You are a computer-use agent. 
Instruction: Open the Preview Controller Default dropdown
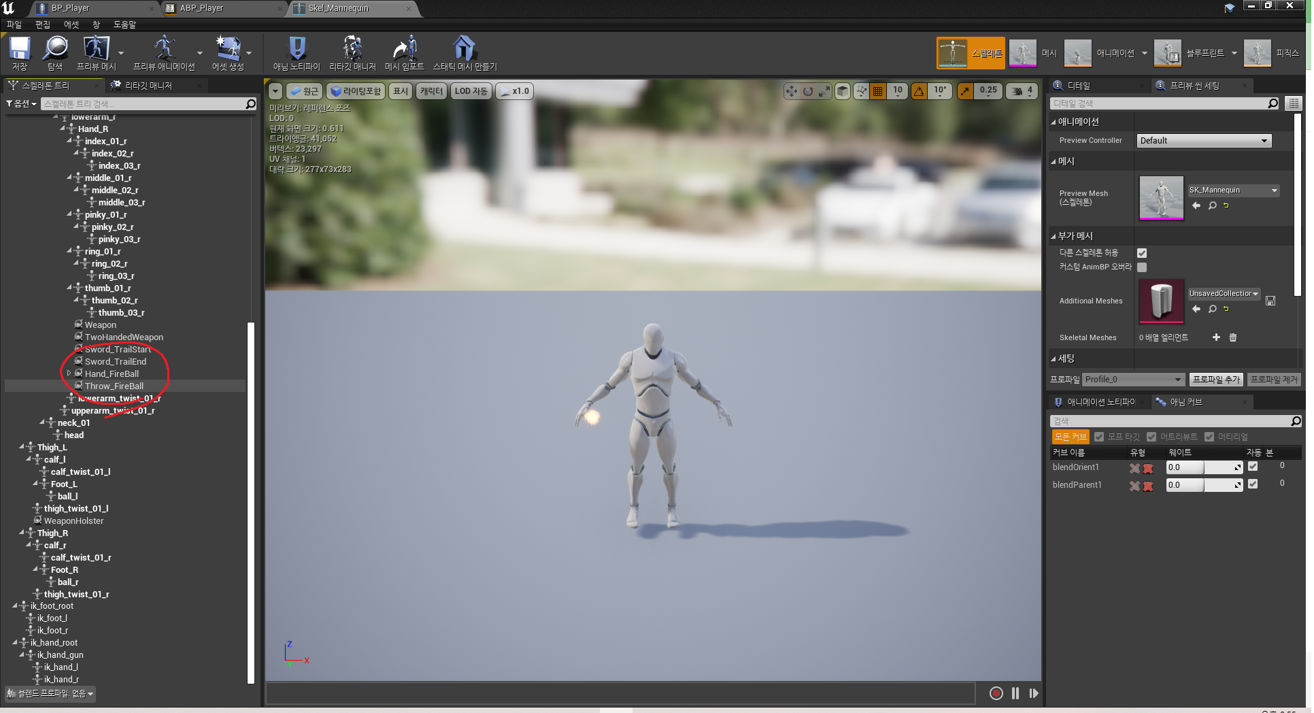(x=1204, y=141)
